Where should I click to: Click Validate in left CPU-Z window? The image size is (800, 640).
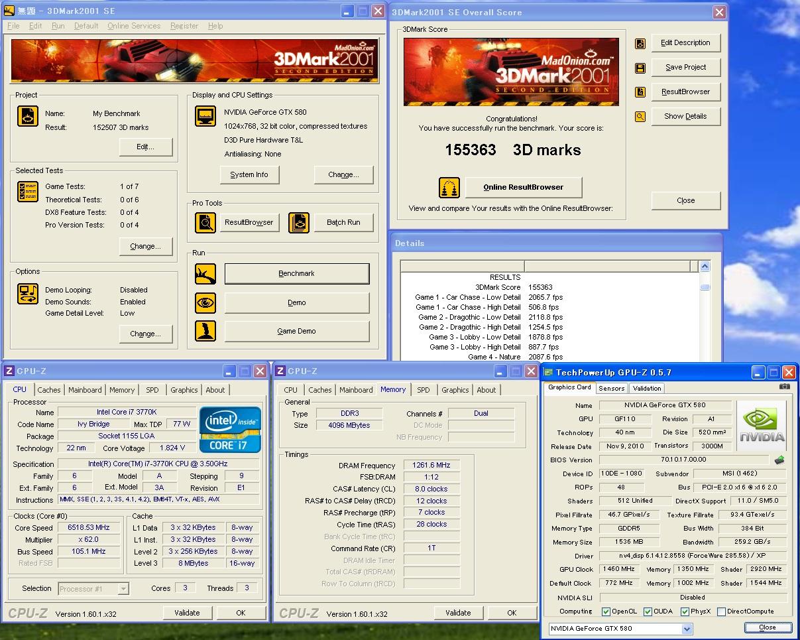(187, 613)
